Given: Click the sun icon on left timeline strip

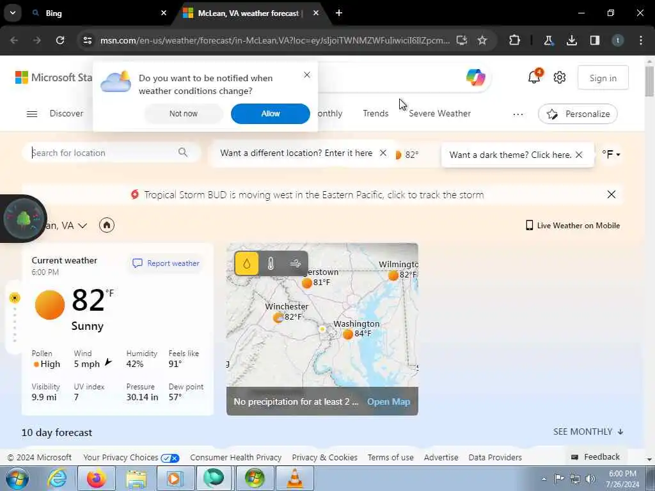Looking at the screenshot, I should (15, 298).
